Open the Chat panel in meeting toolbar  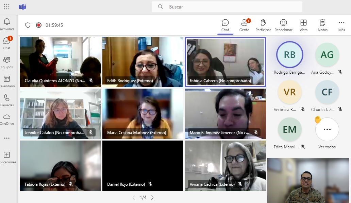coord(225,25)
